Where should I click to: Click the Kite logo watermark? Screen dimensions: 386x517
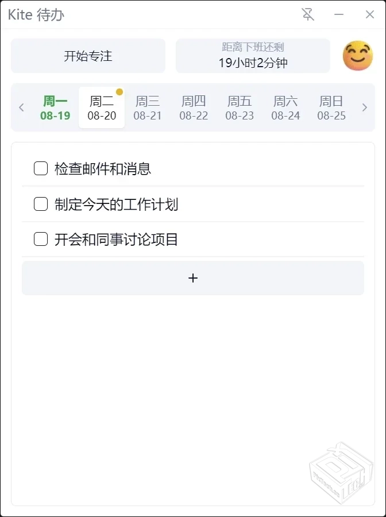point(339,471)
